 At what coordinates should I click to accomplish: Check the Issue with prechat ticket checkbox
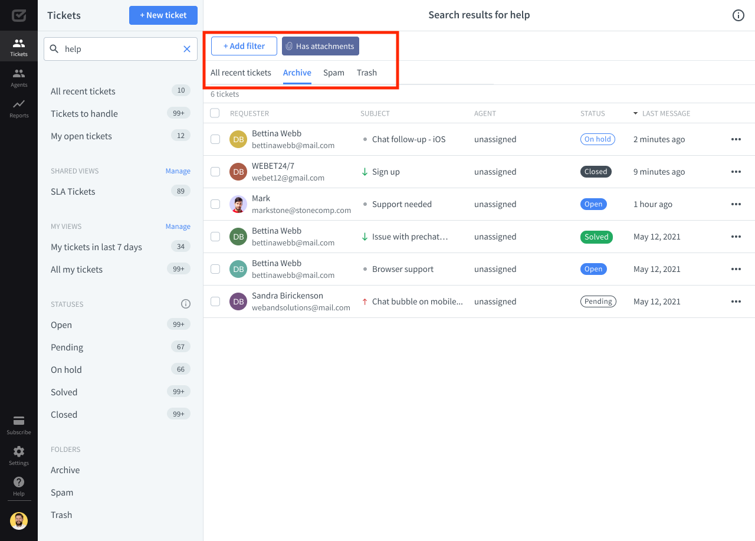[x=215, y=237]
